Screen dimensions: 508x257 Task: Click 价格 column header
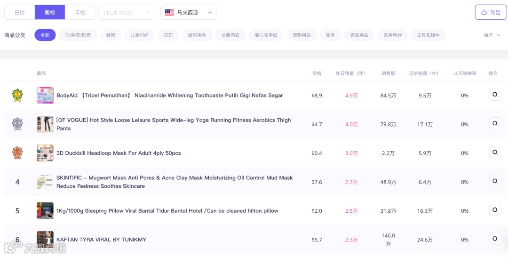click(x=317, y=73)
